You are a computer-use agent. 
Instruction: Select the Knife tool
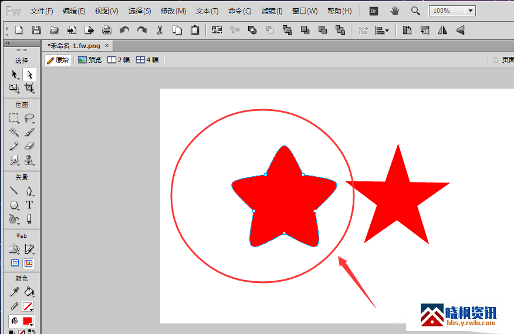coord(29,219)
